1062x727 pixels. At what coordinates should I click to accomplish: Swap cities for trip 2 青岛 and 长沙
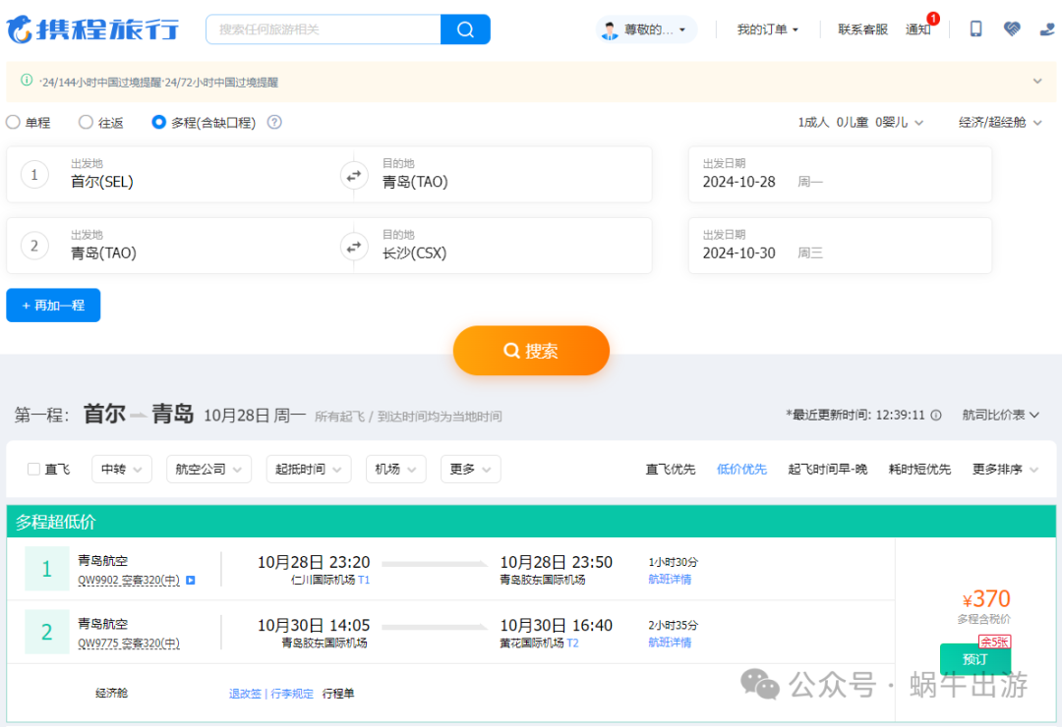(354, 247)
